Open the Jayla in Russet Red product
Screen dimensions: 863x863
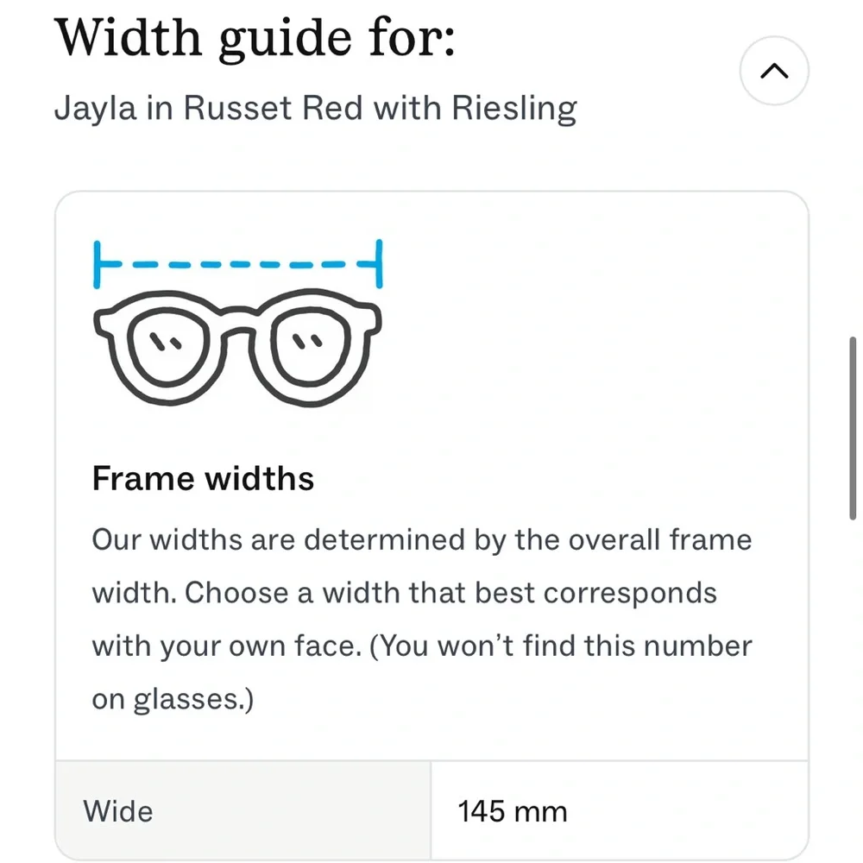(x=316, y=108)
